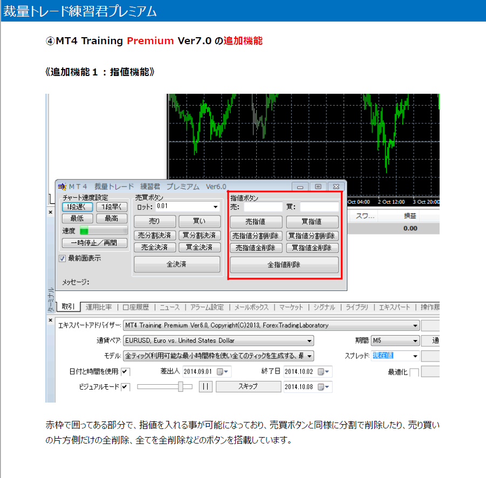Toggle the 最適化 checkbox

(x=414, y=372)
